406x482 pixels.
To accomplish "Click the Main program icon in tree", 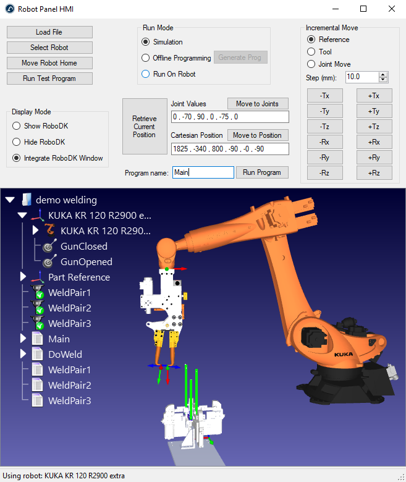I will pyautogui.click(x=38, y=339).
